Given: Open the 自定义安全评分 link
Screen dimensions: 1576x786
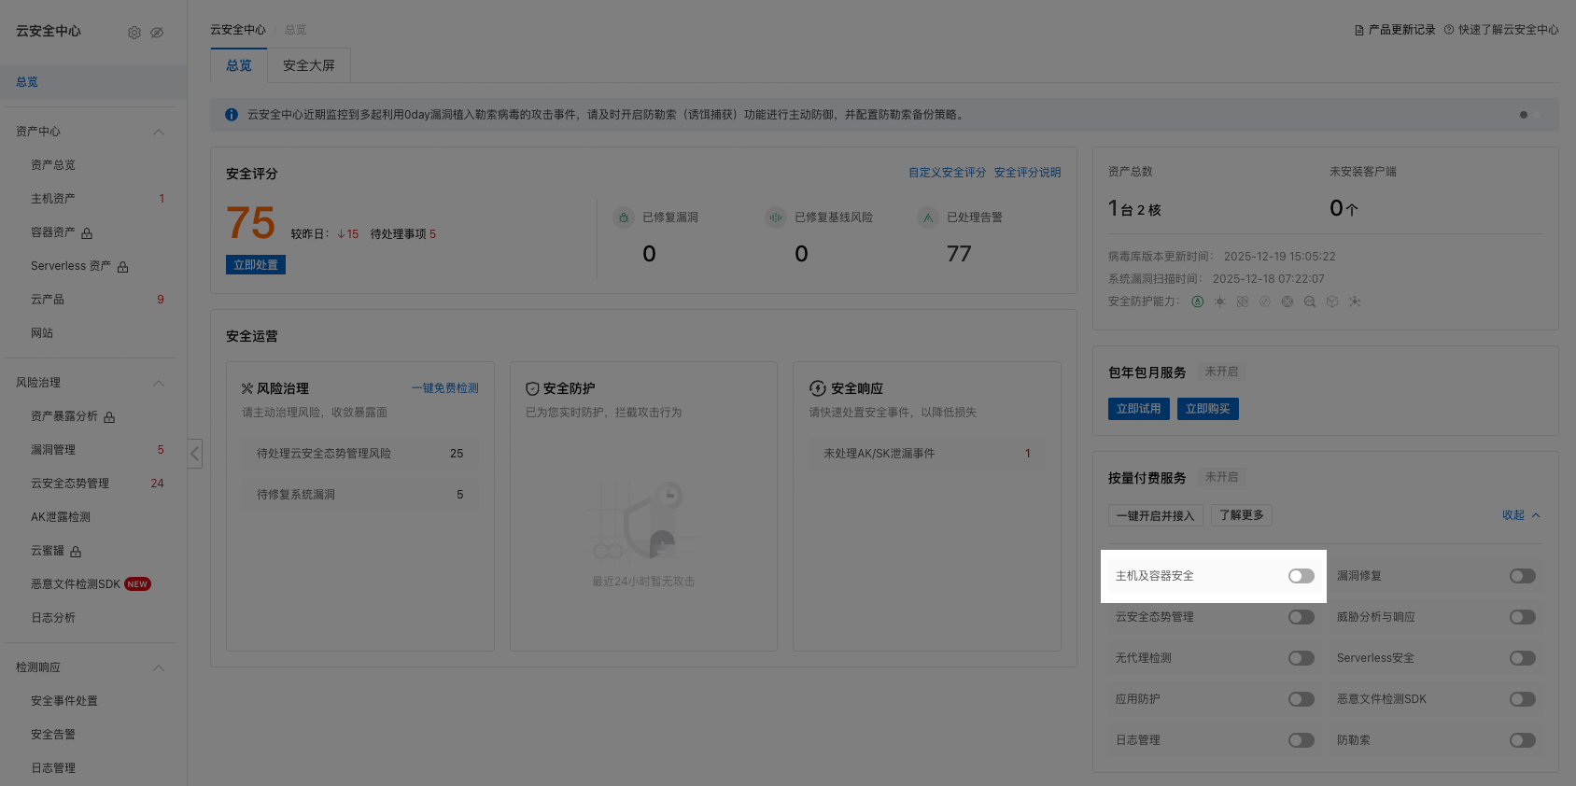Looking at the screenshot, I should tap(947, 173).
